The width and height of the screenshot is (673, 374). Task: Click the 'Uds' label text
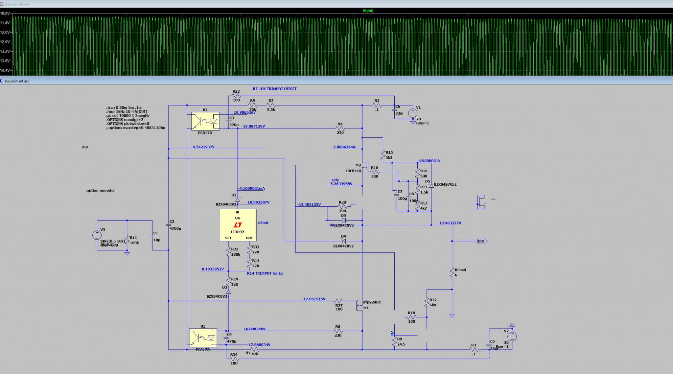pos(335,180)
